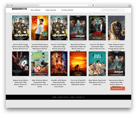Open the Yedu Chepala Katha poster

click(x=116, y=28)
